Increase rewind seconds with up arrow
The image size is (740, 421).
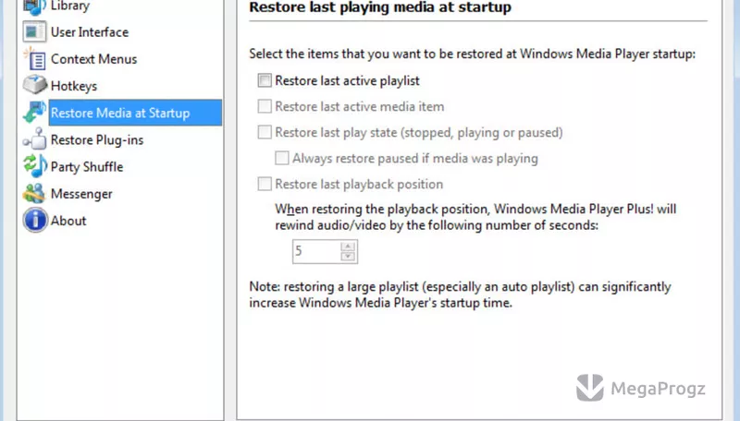point(348,247)
